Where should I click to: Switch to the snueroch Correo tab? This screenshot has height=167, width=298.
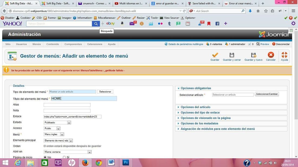95,4
